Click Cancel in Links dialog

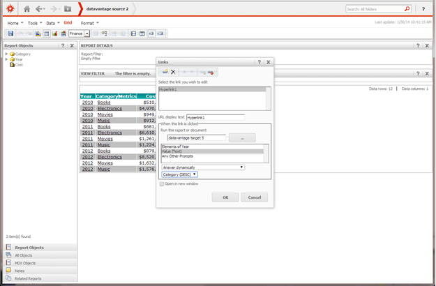click(x=254, y=197)
